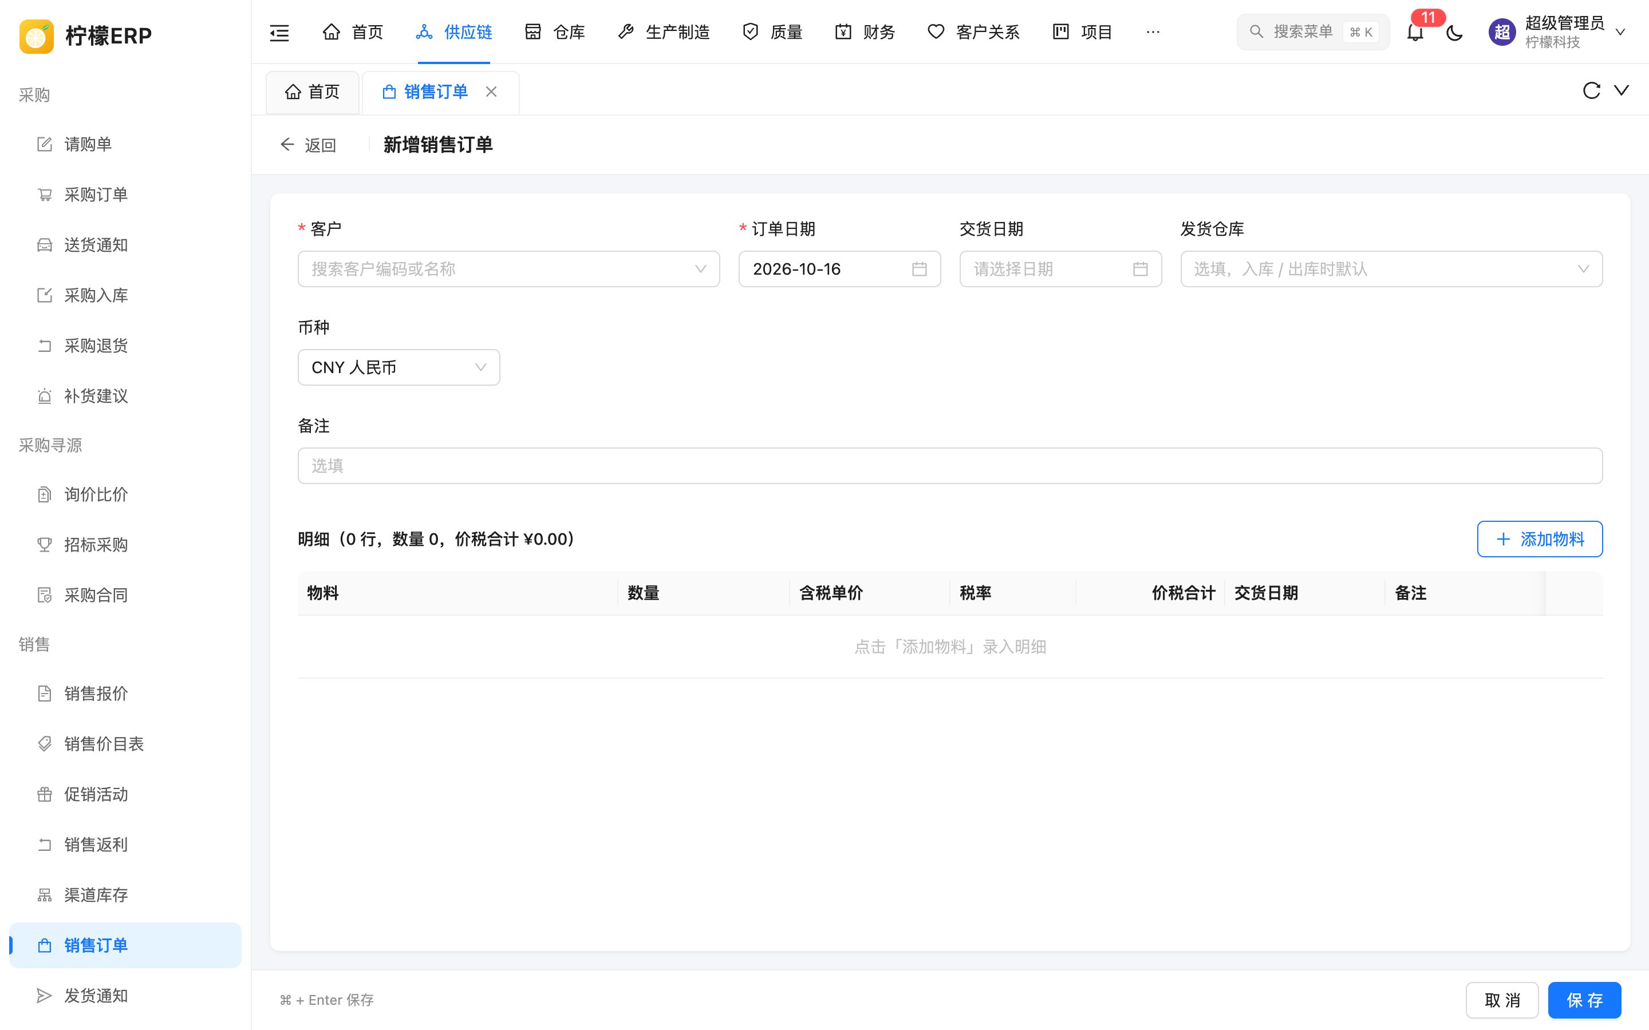Open the 财务 top menu
Image resolution: width=1649 pixels, height=1030 pixels.
(865, 32)
